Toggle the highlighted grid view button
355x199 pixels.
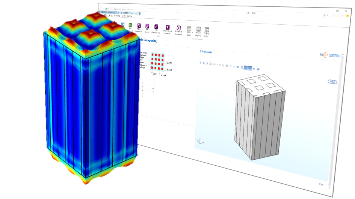point(245,68)
